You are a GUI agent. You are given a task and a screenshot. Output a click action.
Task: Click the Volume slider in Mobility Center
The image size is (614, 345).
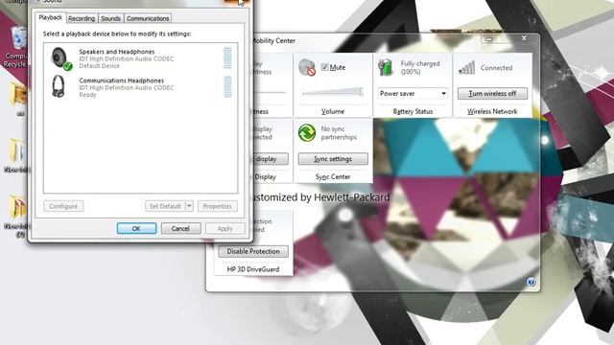pos(333,92)
